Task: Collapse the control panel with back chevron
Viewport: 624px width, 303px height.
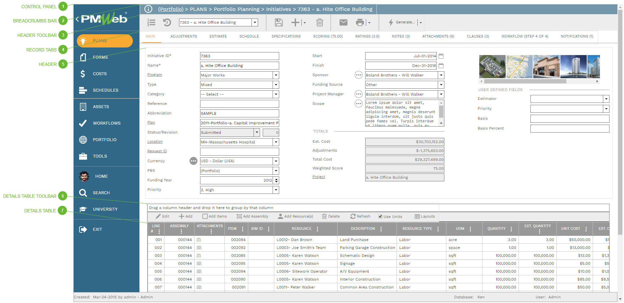Action: point(77,19)
